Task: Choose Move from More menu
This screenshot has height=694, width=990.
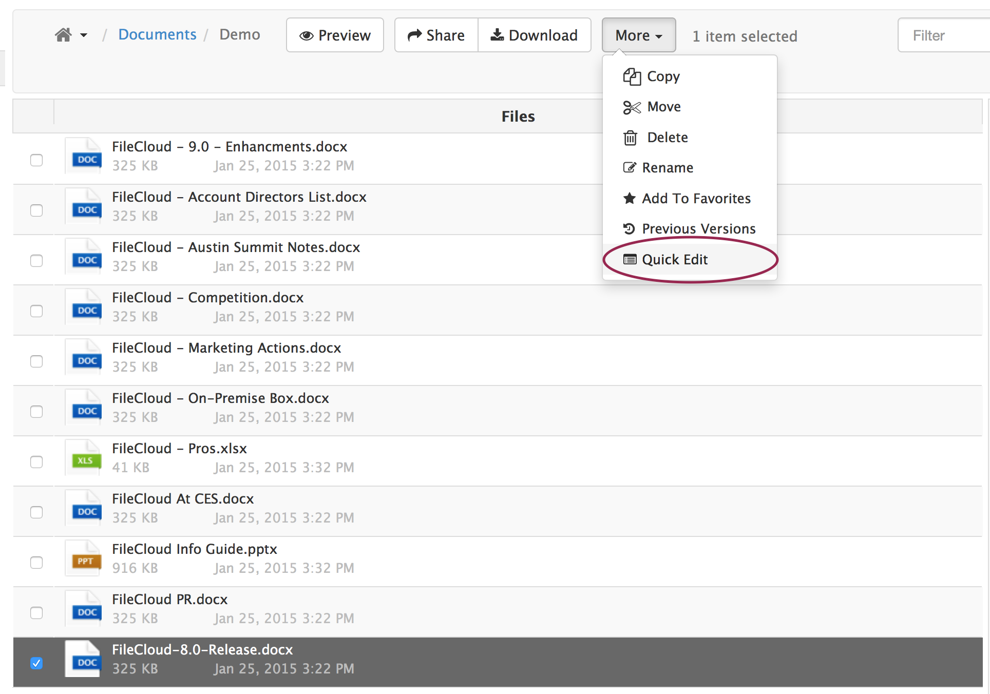Action: (x=690, y=107)
